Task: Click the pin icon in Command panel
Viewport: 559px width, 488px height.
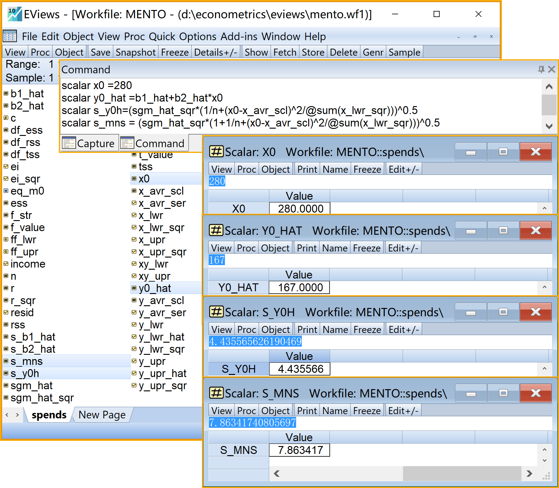Action: coord(541,69)
